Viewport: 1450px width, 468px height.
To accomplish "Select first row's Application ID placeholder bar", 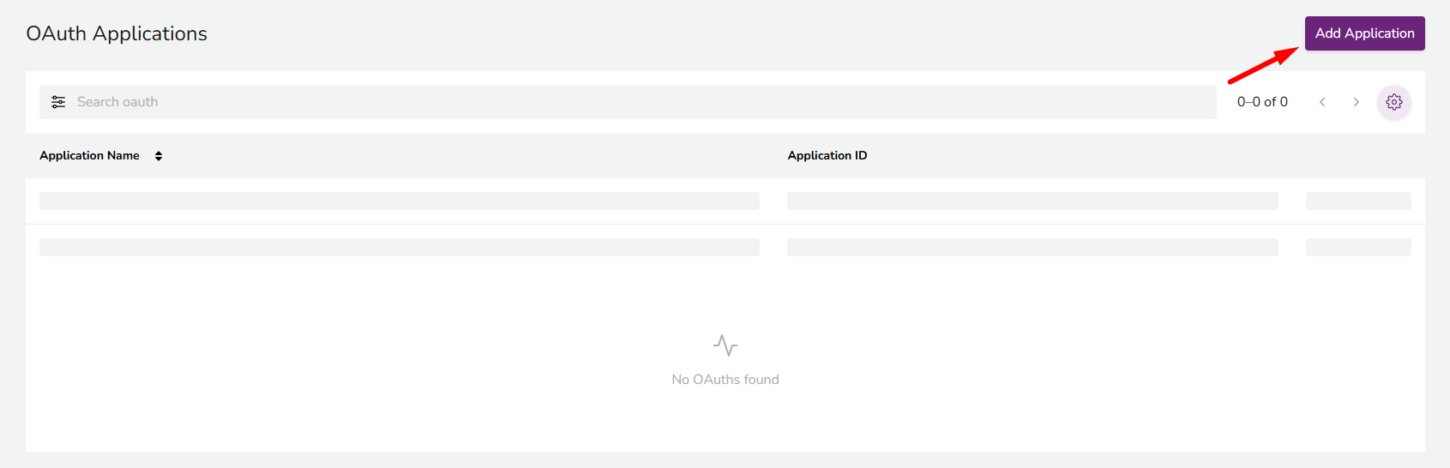I will click(1032, 201).
